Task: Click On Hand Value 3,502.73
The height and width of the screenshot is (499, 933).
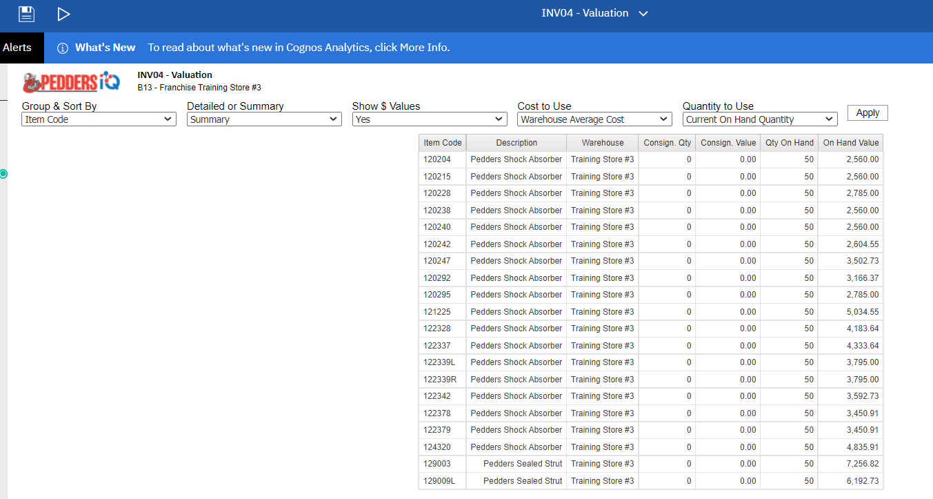Action: [x=851, y=261]
